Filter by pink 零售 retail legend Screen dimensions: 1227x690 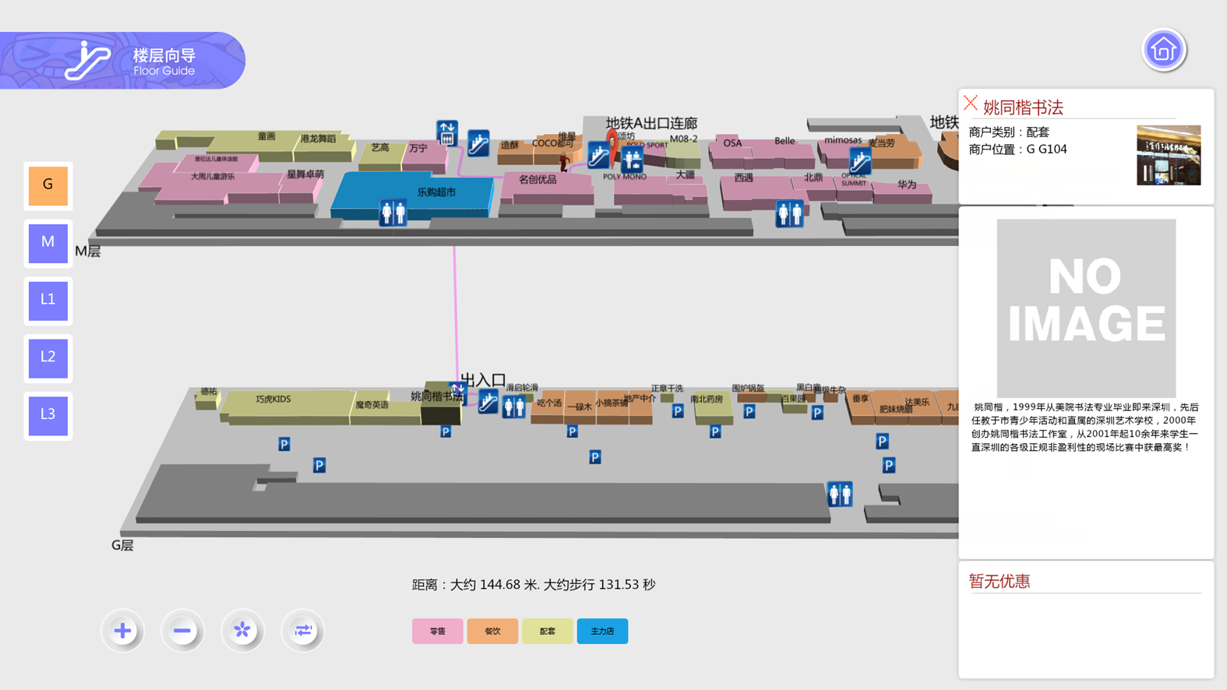pyautogui.click(x=437, y=631)
